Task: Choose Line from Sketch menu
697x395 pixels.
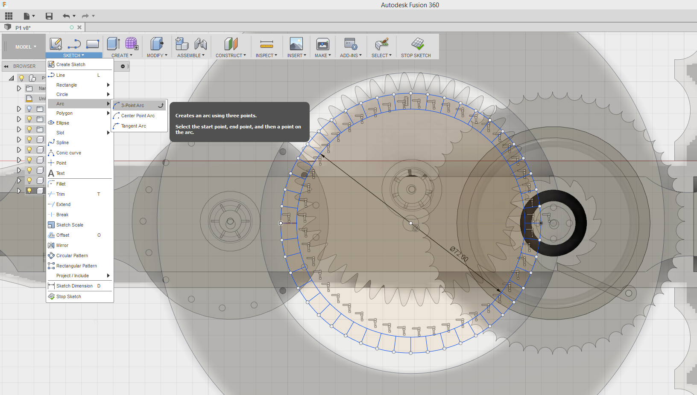Action: pos(80,75)
